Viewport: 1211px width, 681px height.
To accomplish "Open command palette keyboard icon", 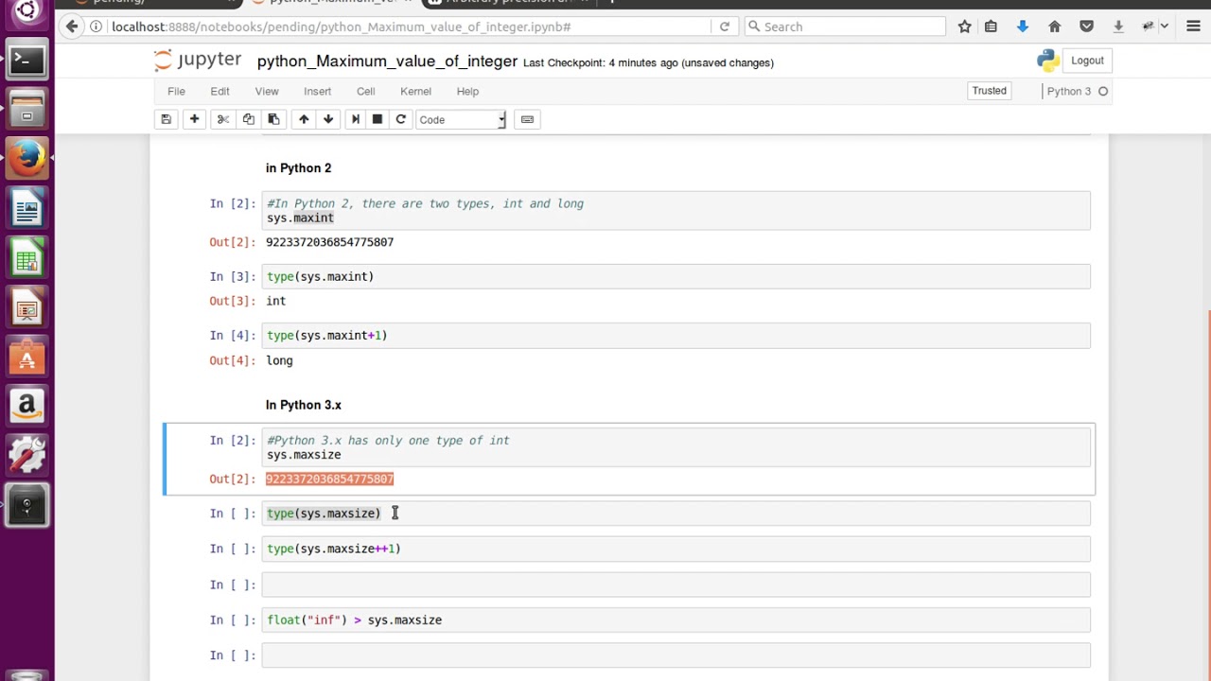I will click(x=527, y=119).
